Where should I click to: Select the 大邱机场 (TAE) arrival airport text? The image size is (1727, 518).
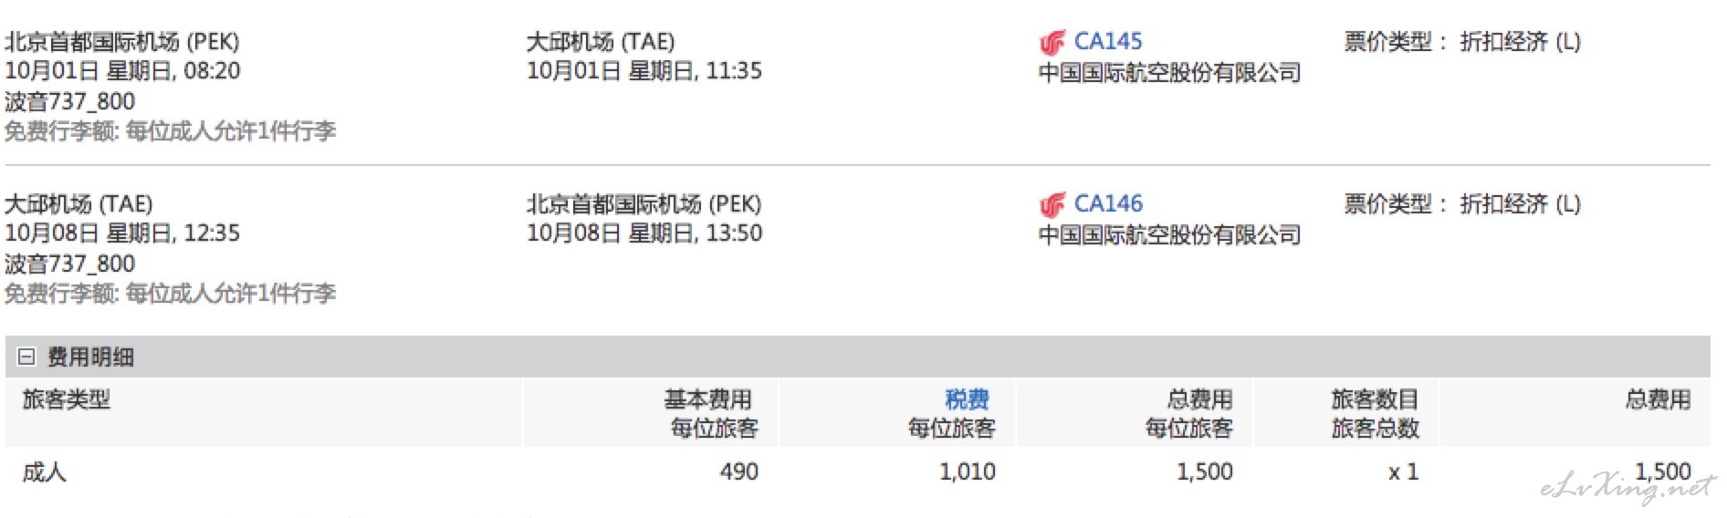coord(601,42)
